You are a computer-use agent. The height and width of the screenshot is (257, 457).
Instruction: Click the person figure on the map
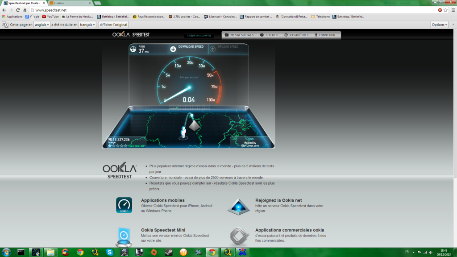(183, 133)
